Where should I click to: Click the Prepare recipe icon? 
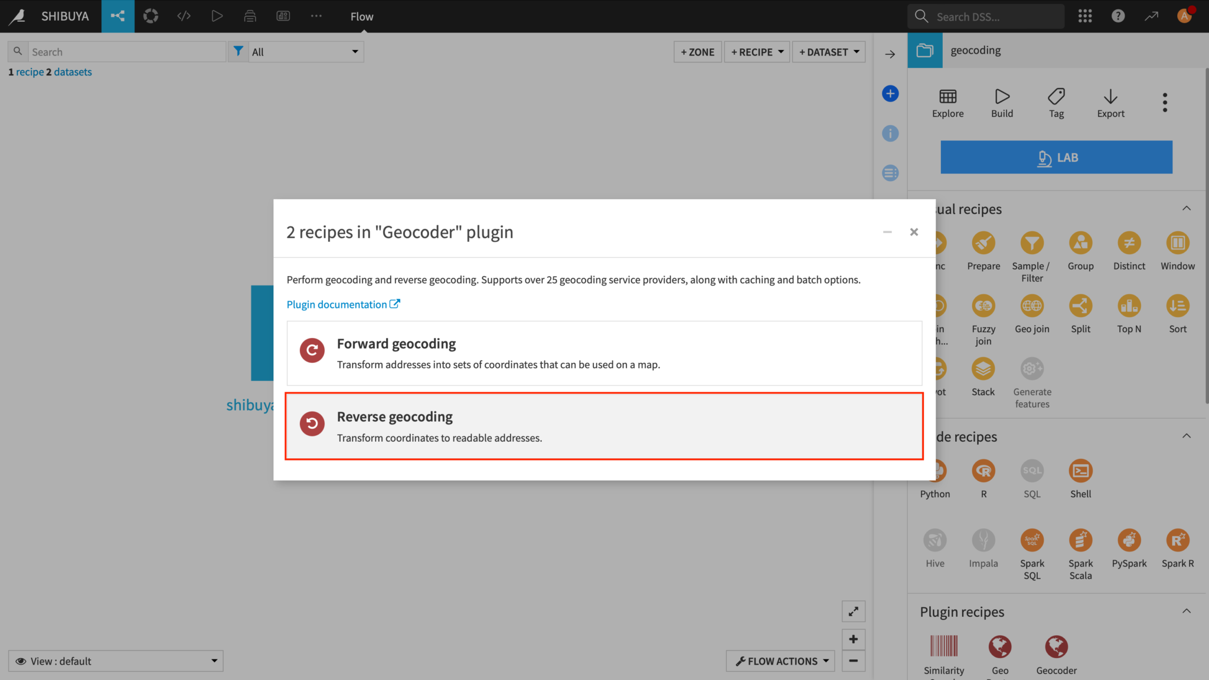pyautogui.click(x=983, y=243)
